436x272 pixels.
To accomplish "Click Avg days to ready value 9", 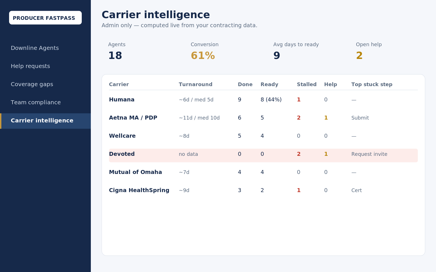I will [x=276, y=56].
